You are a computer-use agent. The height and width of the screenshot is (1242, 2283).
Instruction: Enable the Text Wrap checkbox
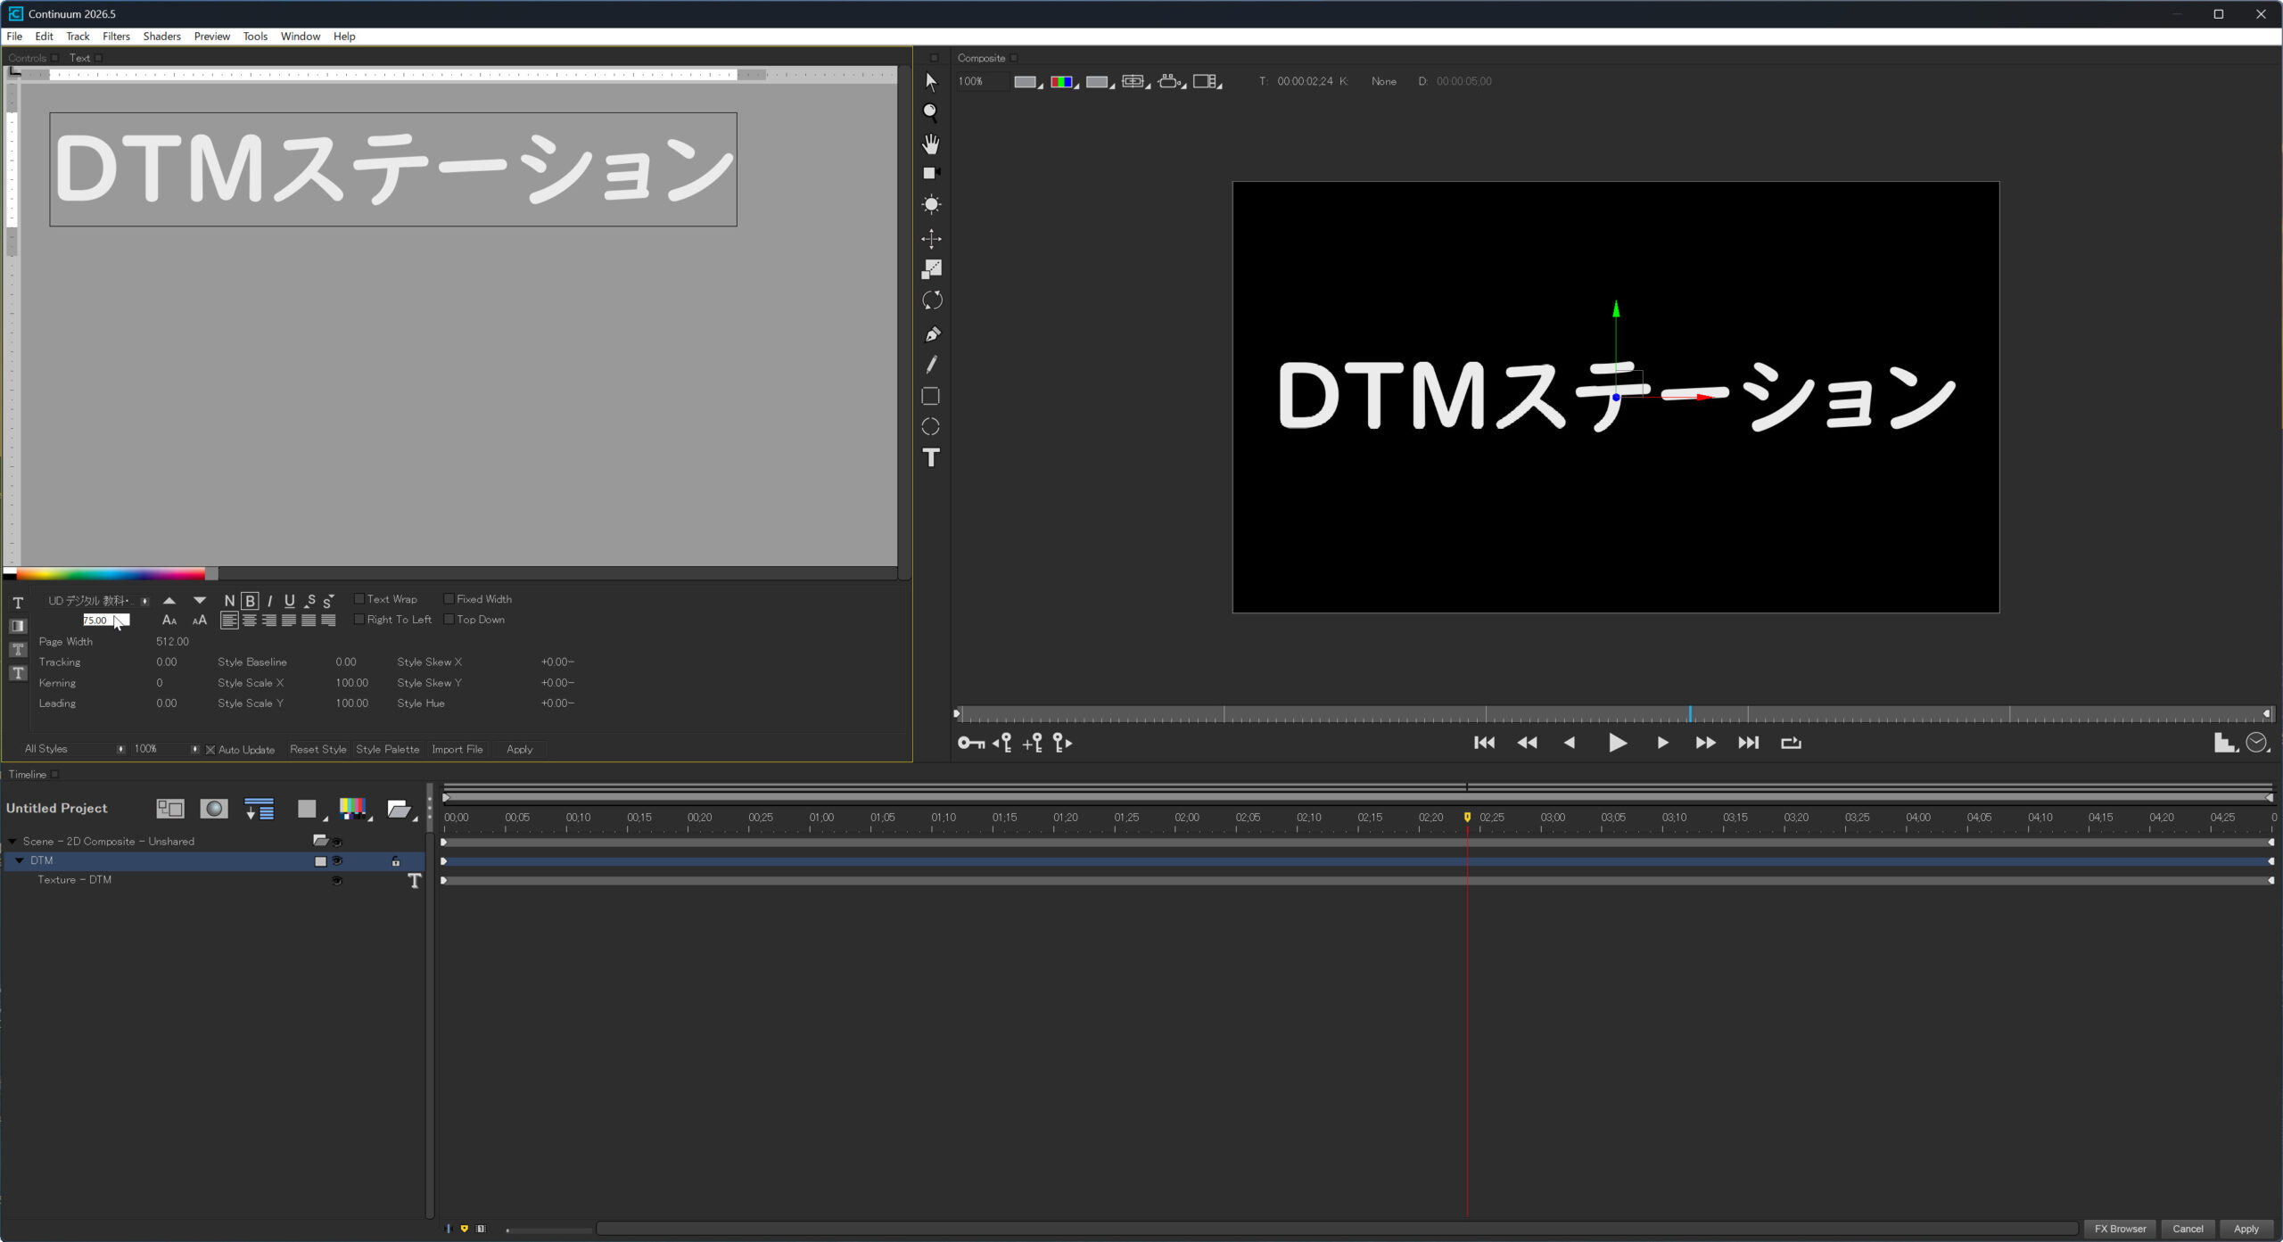point(359,599)
